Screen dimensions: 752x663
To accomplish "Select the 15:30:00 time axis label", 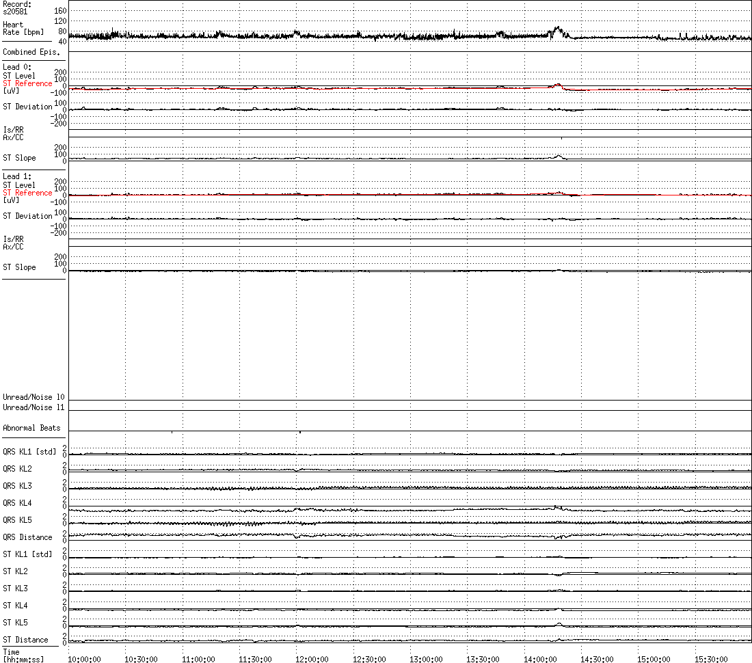I will tap(711, 659).
